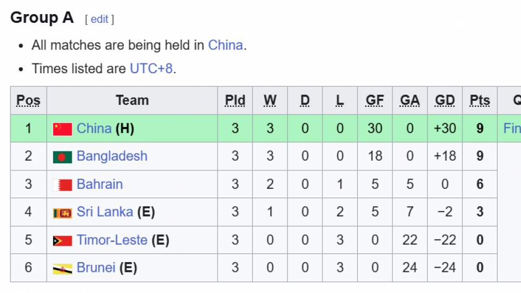
Task: Click the Pts column header
Action: click(480, 100)
